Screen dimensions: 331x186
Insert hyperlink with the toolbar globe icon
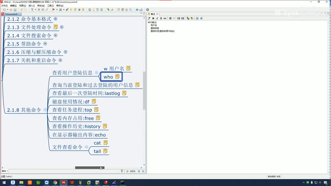[79, 10]
